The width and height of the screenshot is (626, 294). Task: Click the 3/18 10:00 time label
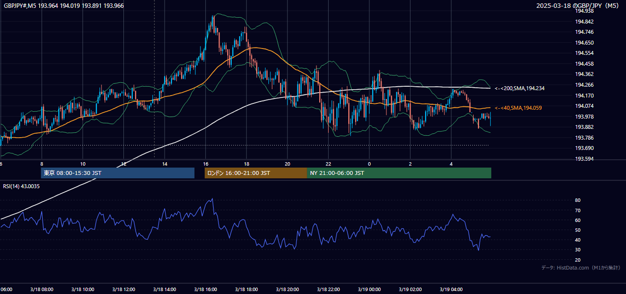click(x=82, y=290)
